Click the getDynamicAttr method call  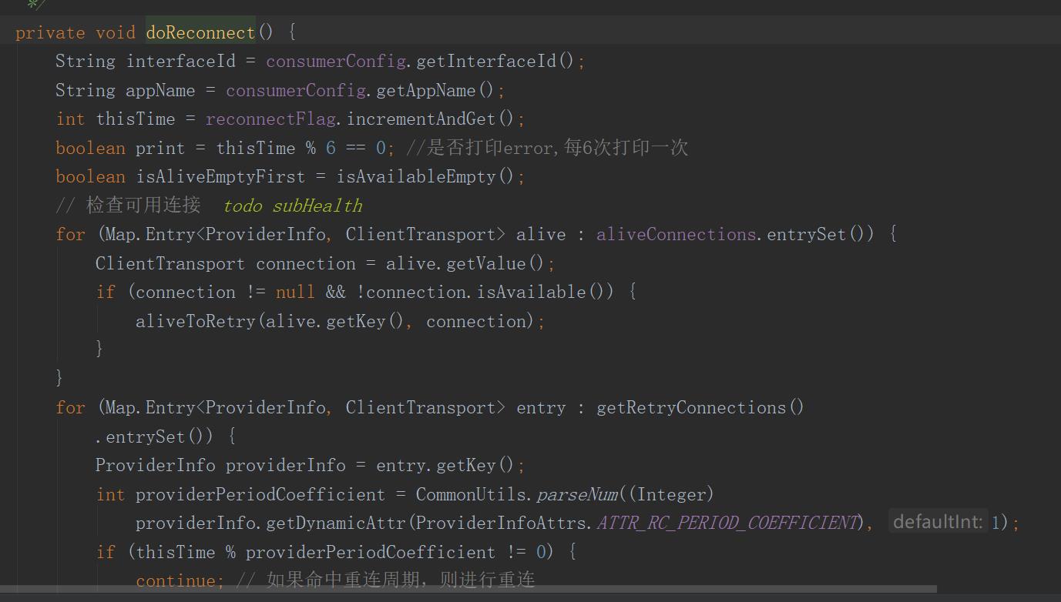click(336, 523)
